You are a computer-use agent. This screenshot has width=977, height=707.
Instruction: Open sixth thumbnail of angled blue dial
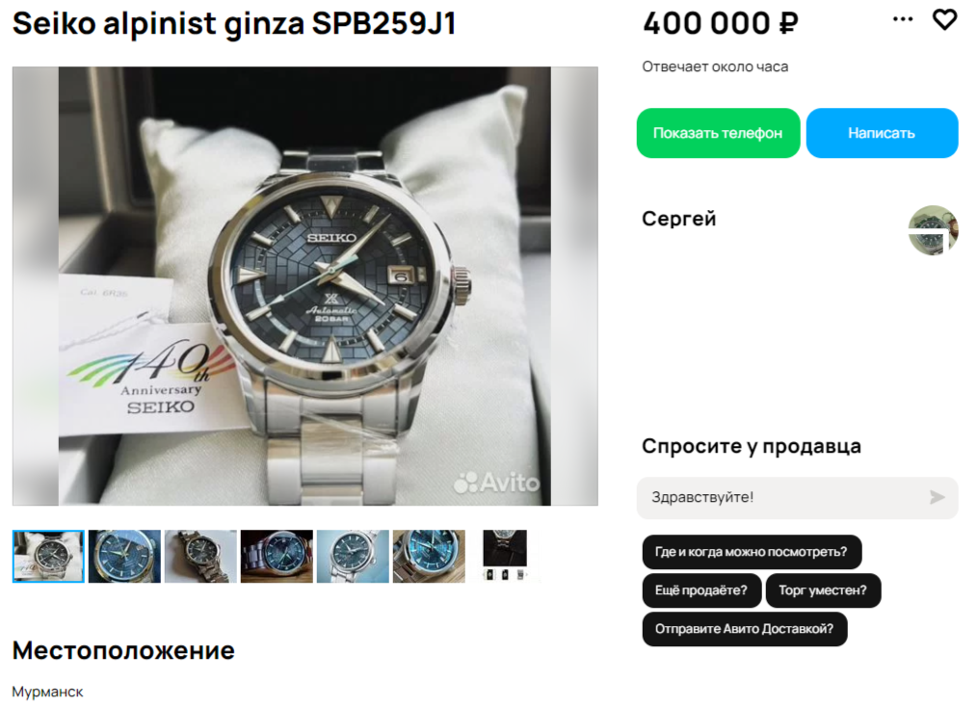(429, 556)
